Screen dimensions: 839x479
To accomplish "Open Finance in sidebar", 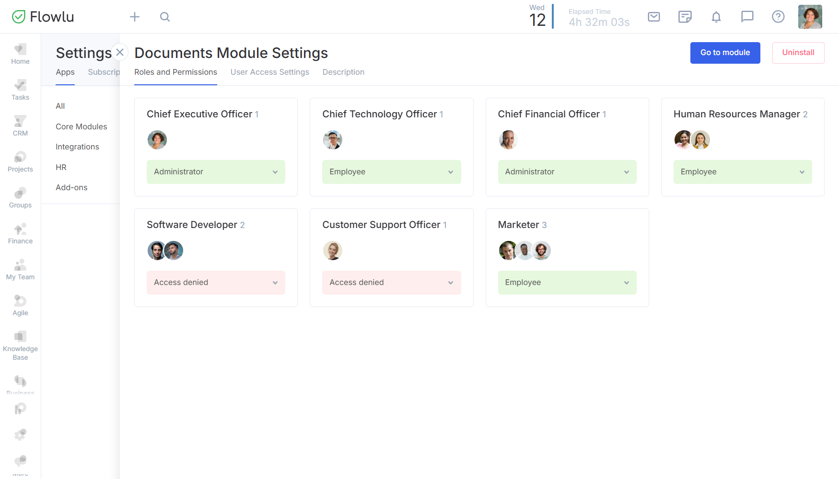I will (x=20, y=234).
